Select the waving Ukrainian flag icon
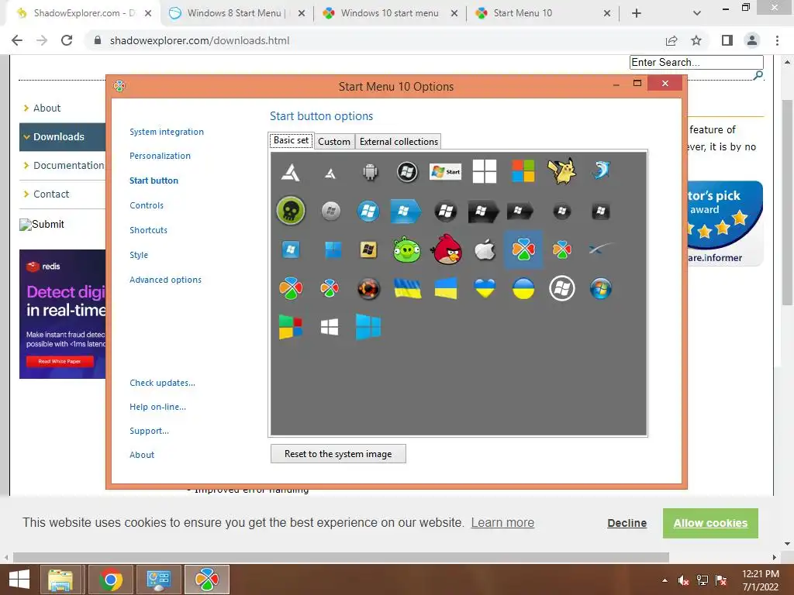The image size is (794, 595). pyautogui.click(x=408, y=289)
